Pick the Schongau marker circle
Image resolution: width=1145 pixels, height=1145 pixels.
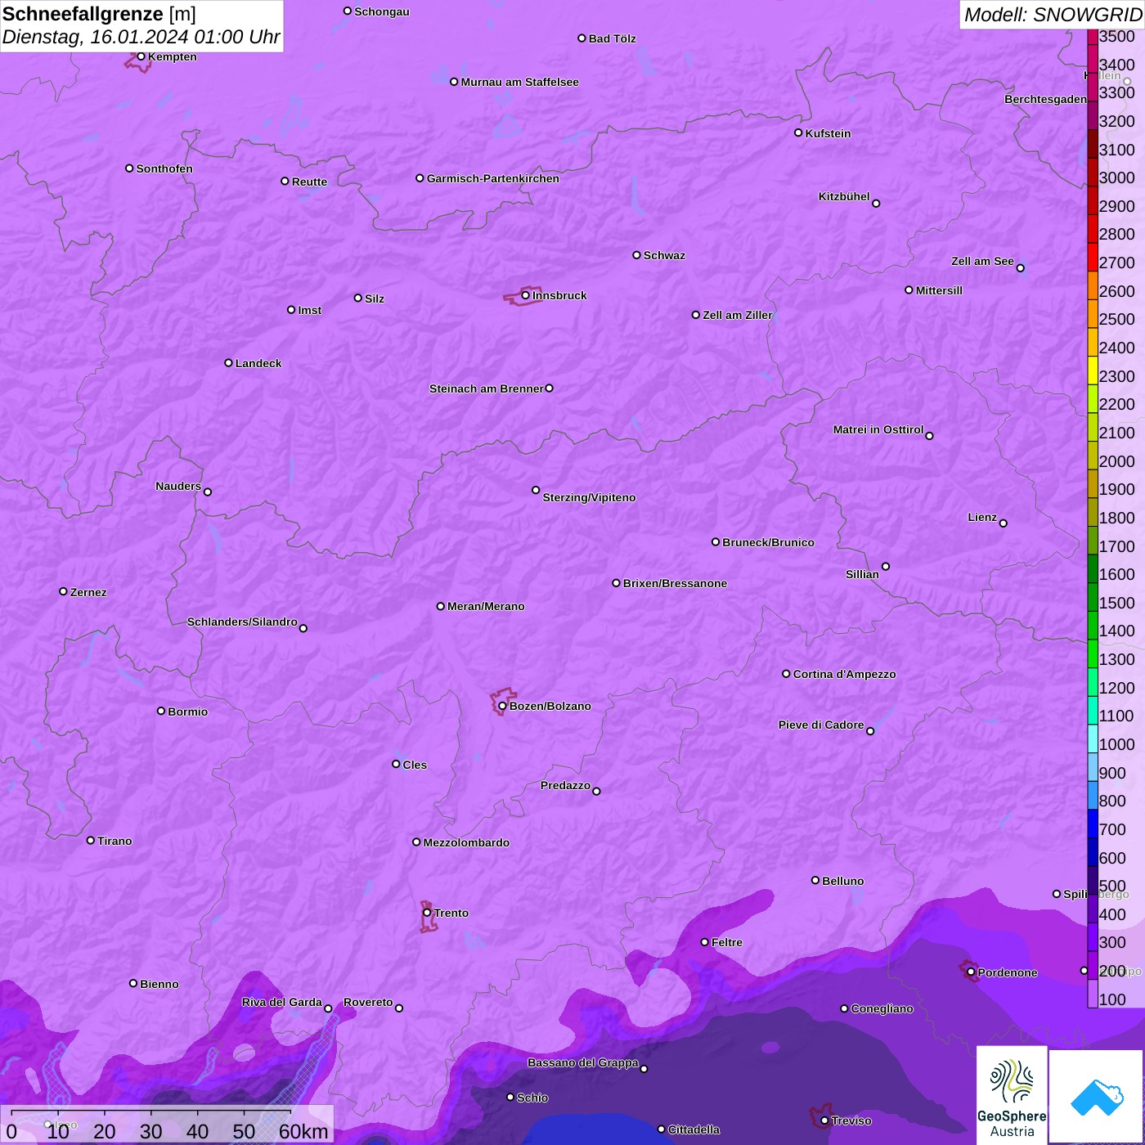point(348,11)
